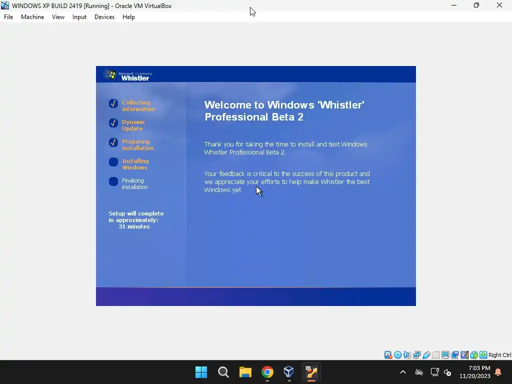Open the Devices menu
Viewport: 512px width, 384px height.
click(x=104, y=17)
